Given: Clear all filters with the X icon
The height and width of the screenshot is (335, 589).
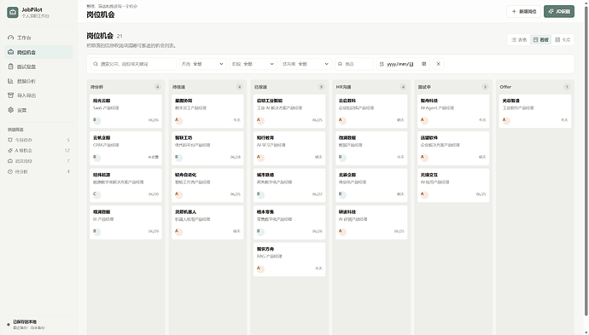Looking at the screenshot, I should coord(438,64).
